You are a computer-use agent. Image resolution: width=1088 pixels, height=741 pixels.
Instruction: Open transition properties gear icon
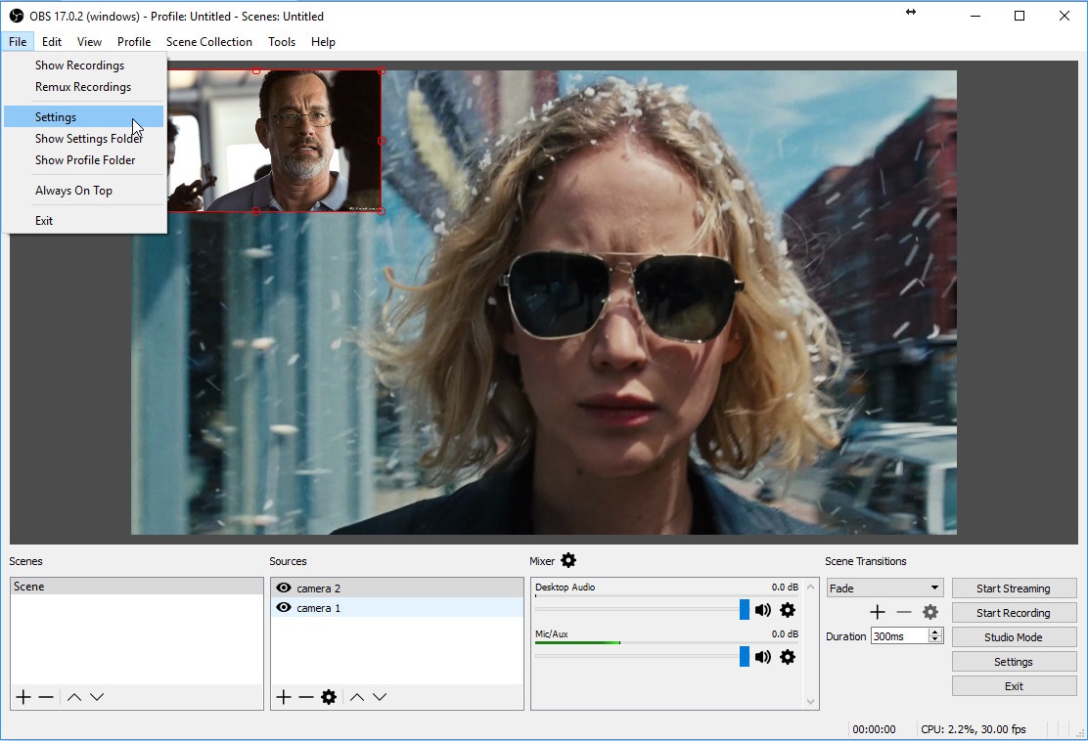point(930,612)
